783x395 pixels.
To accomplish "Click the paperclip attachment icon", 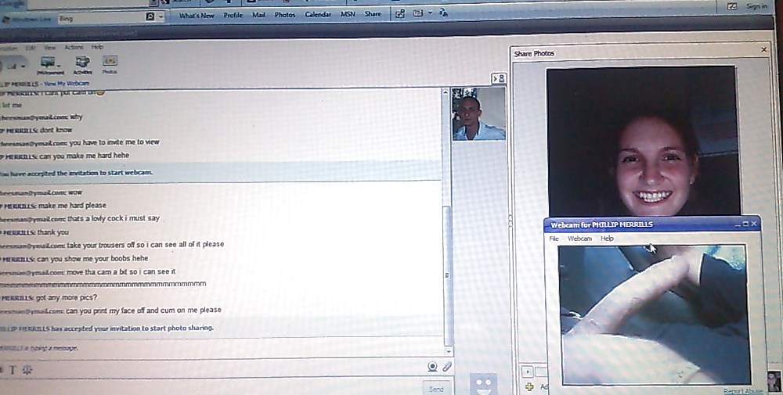I will point(447,366).
